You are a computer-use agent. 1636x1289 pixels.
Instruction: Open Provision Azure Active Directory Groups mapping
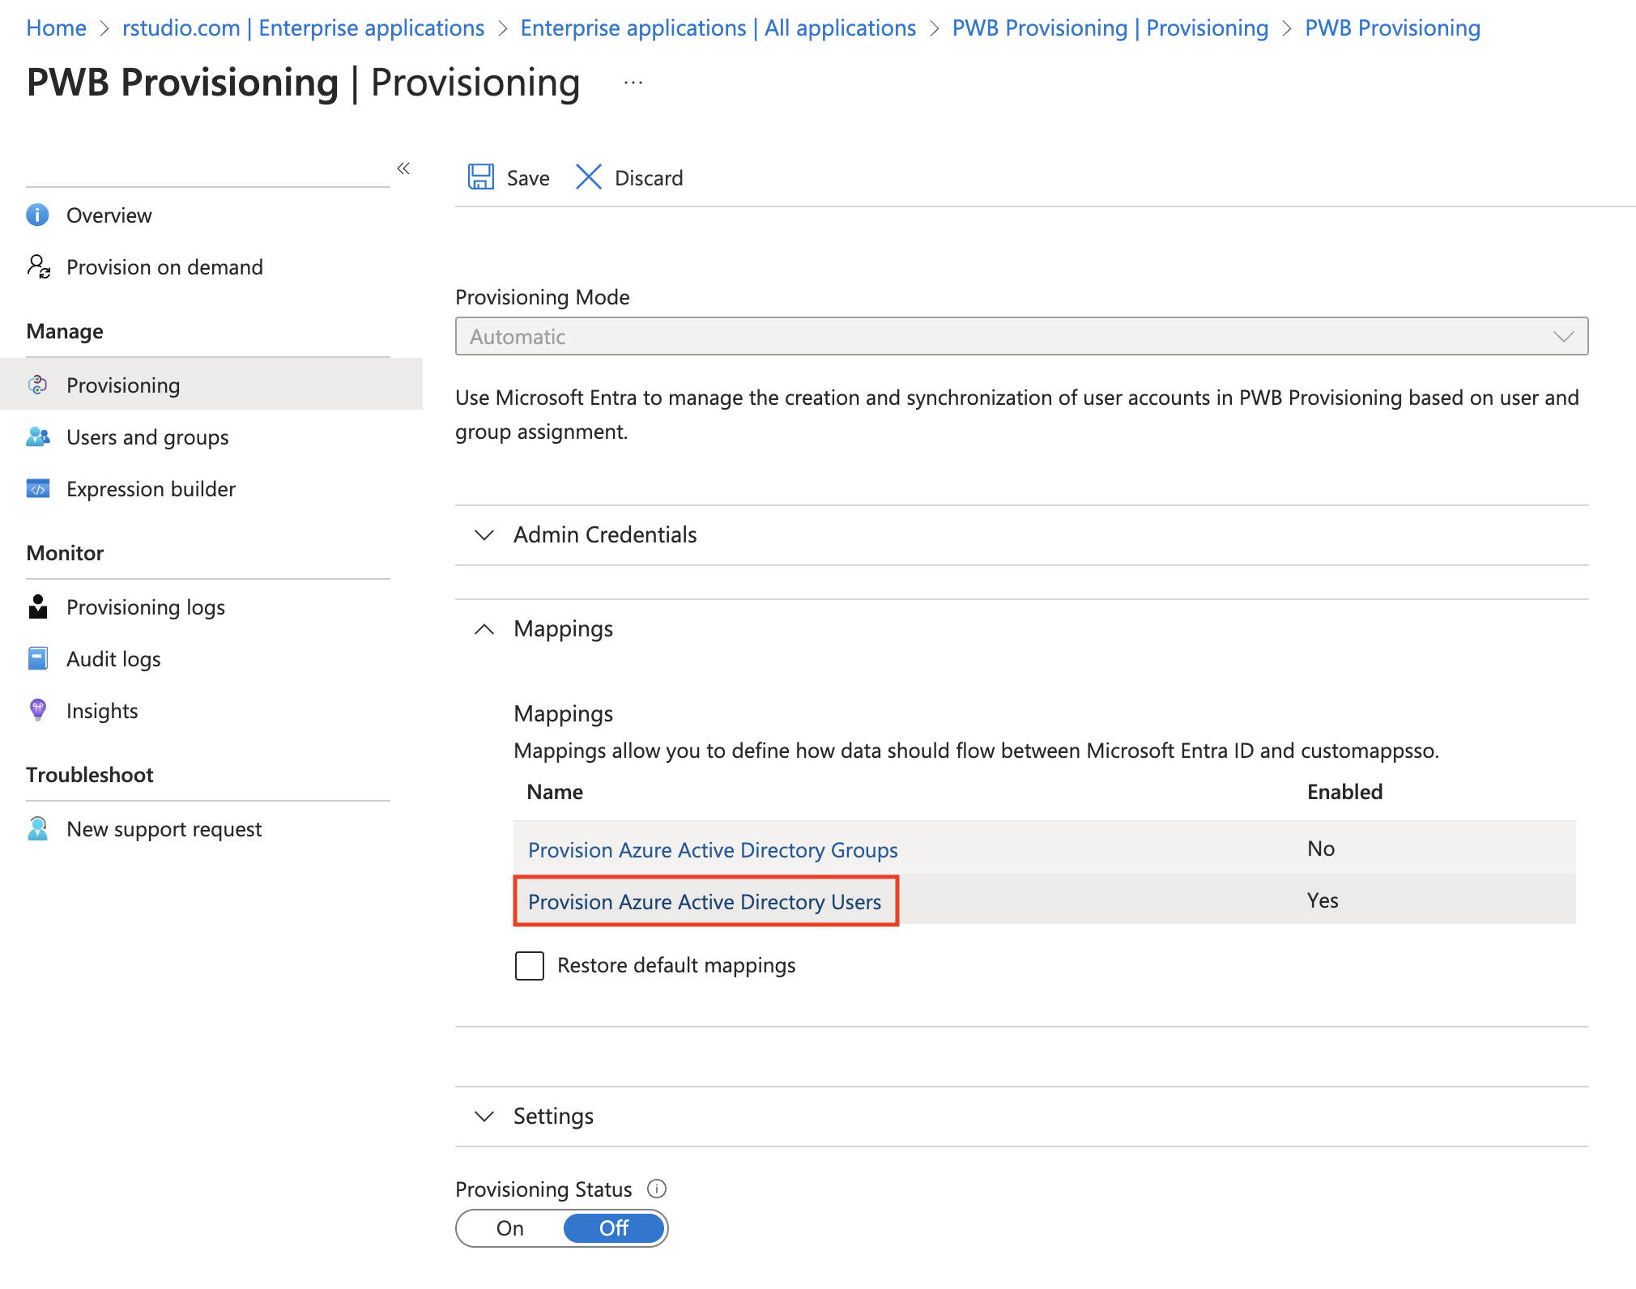(713, 850)
